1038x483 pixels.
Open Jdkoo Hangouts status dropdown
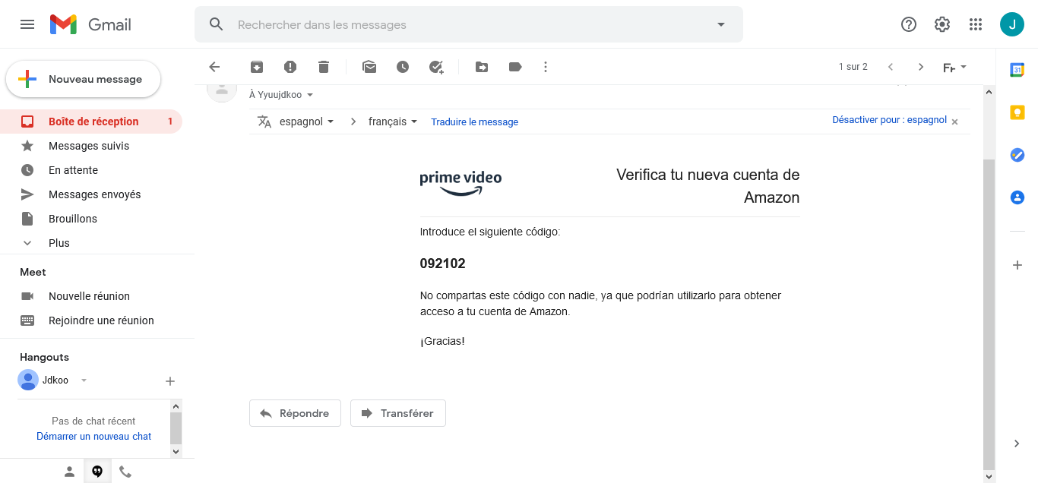pos(84,380)
